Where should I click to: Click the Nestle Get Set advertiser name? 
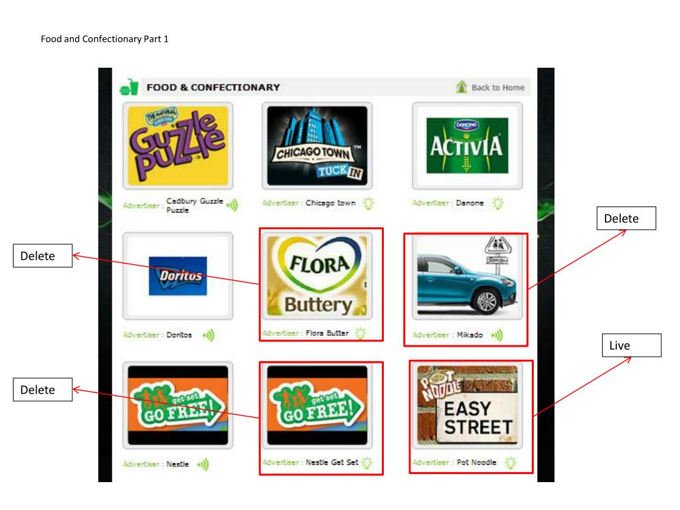[x=332, y=462]
